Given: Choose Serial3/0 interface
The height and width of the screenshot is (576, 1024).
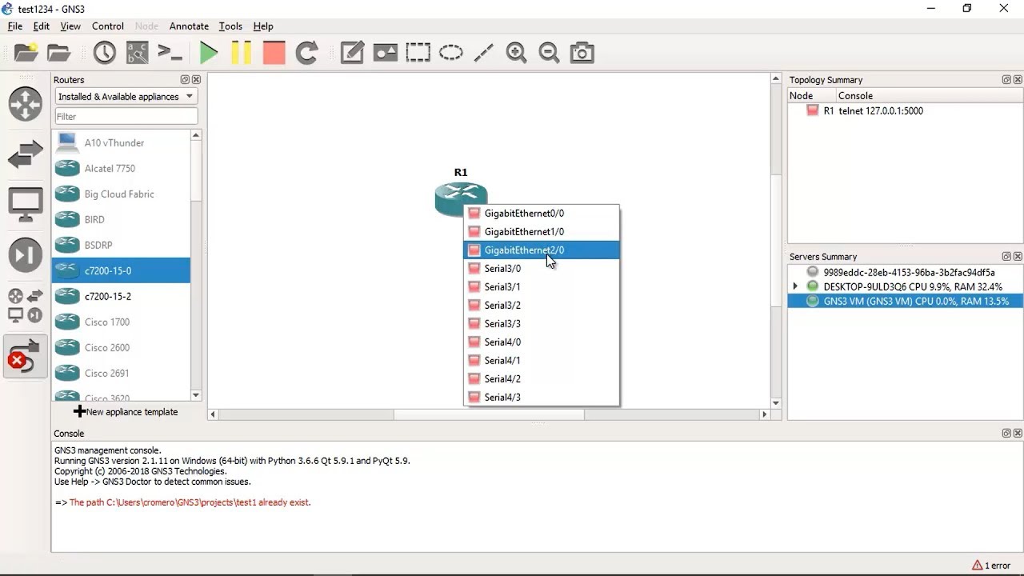Looking at the screenshot, I should click(x=542, y=269).
